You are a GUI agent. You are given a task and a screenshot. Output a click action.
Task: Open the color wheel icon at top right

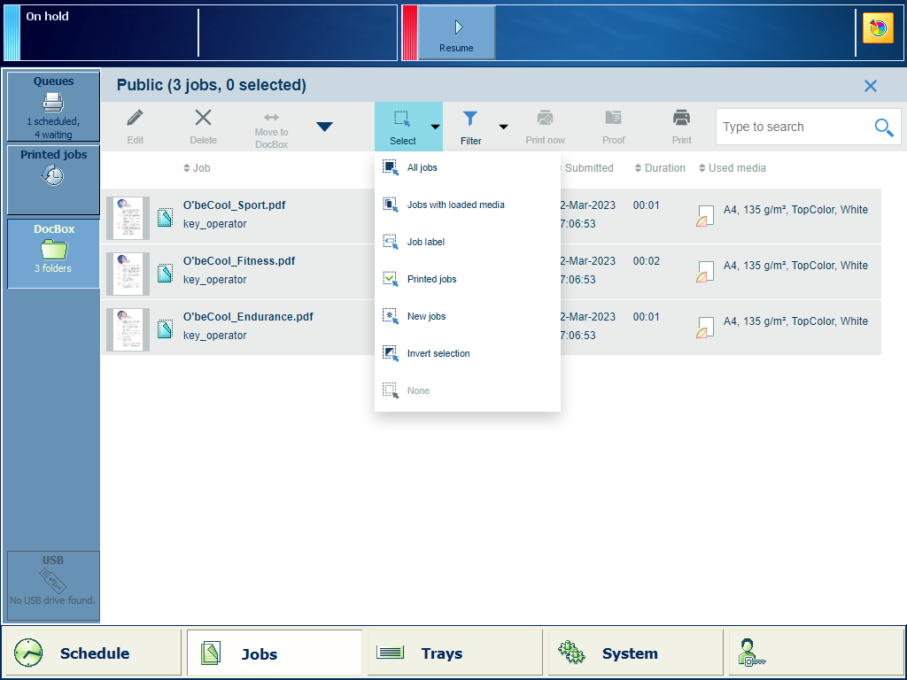878,28
